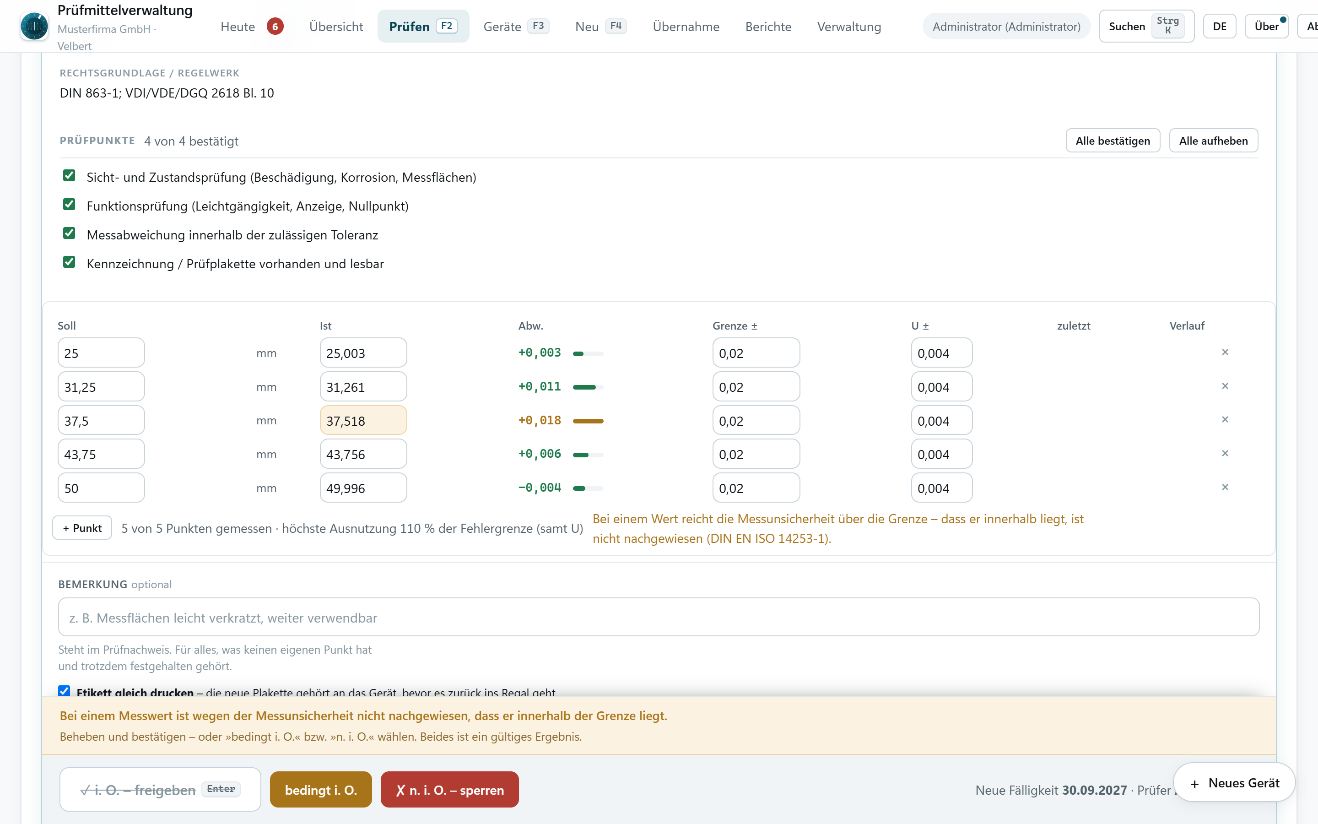Click U ± field in the 25 mm row
The width and height of the screenshot is (1318, 824).
(x=942, y=352)
